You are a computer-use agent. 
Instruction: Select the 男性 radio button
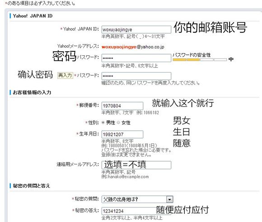pos(103,122)
